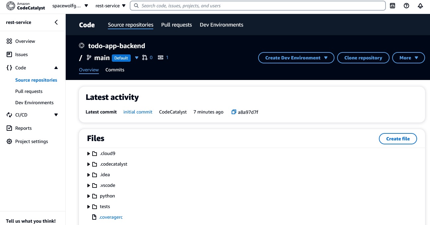Go to Pull requests in sidebar
Screen dimensions: 430x225
[x=29, y=91]
